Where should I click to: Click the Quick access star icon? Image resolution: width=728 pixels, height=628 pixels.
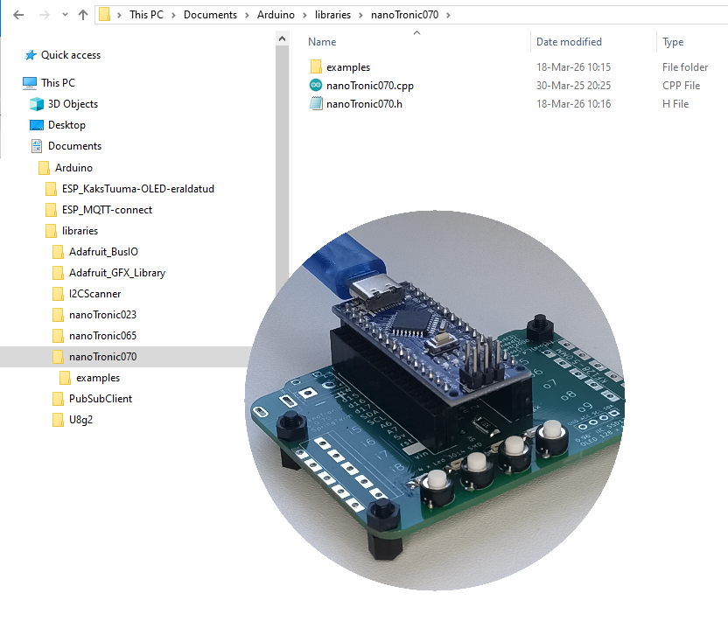coord(30,55)
